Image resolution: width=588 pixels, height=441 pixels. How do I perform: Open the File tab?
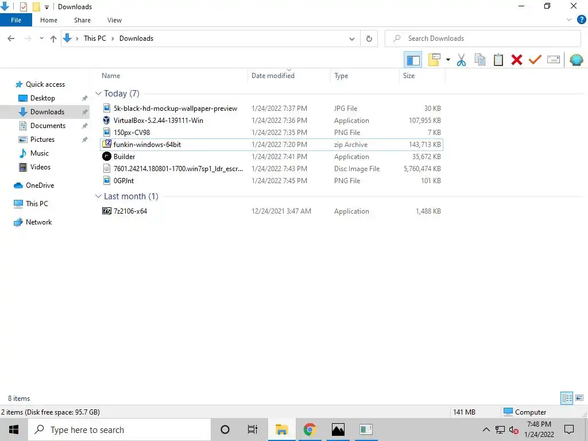click(16, 20)
